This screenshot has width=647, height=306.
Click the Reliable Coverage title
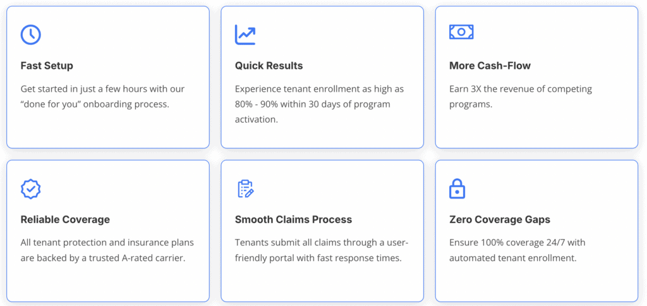pos(65,220)
